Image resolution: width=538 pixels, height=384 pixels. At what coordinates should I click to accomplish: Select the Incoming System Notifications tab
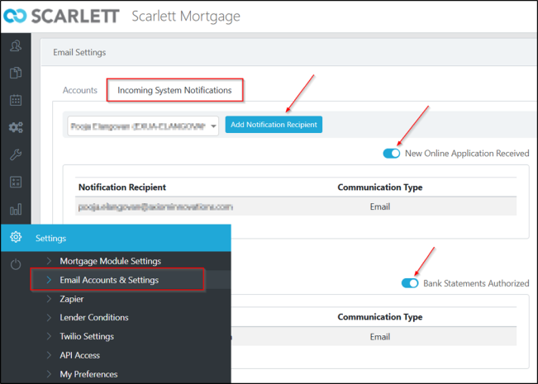coord(174,90)
